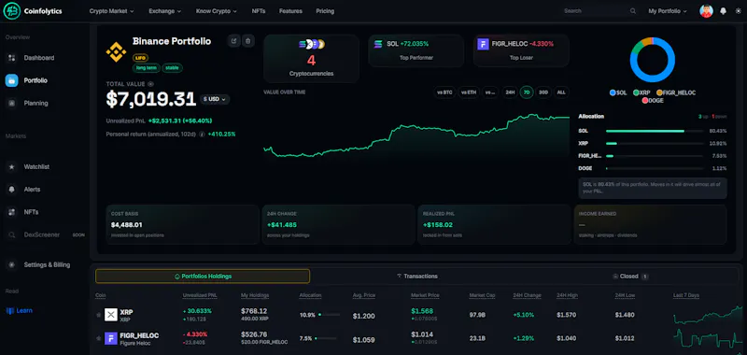Click the Coinfolytics logo icon
747x355 pixels.
pos(11,10)
